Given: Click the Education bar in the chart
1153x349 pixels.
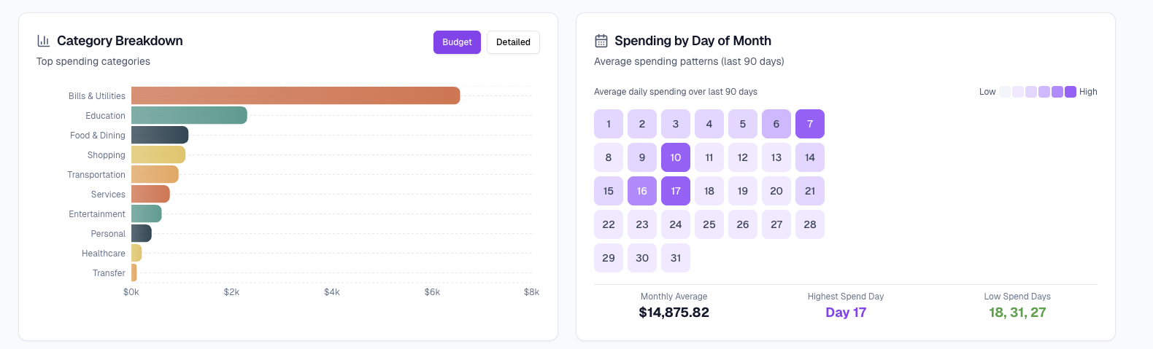Looking at the screenshot, I should click(189, 115).
